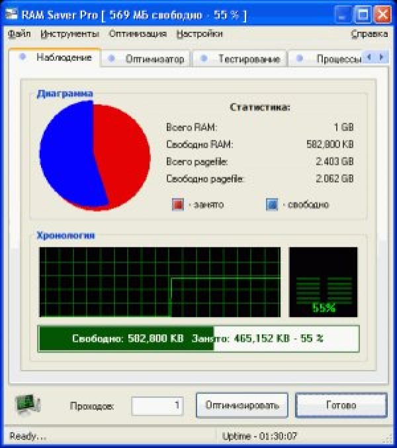Click the Оптимизировать button
The image size is (397, 448).
point(242,406)
